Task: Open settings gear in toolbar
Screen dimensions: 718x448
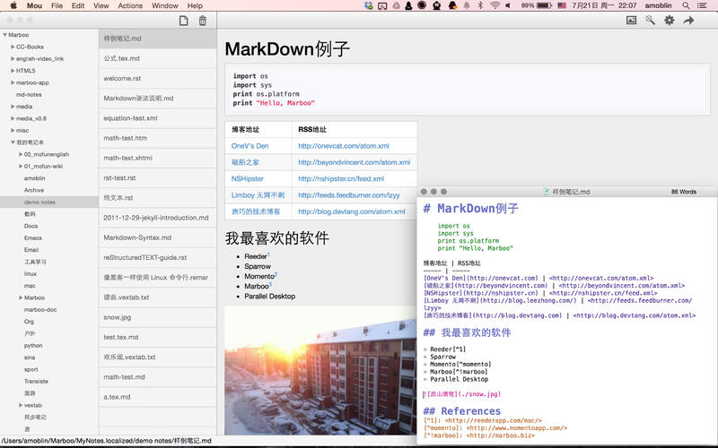Action: (x=670, y=20)
